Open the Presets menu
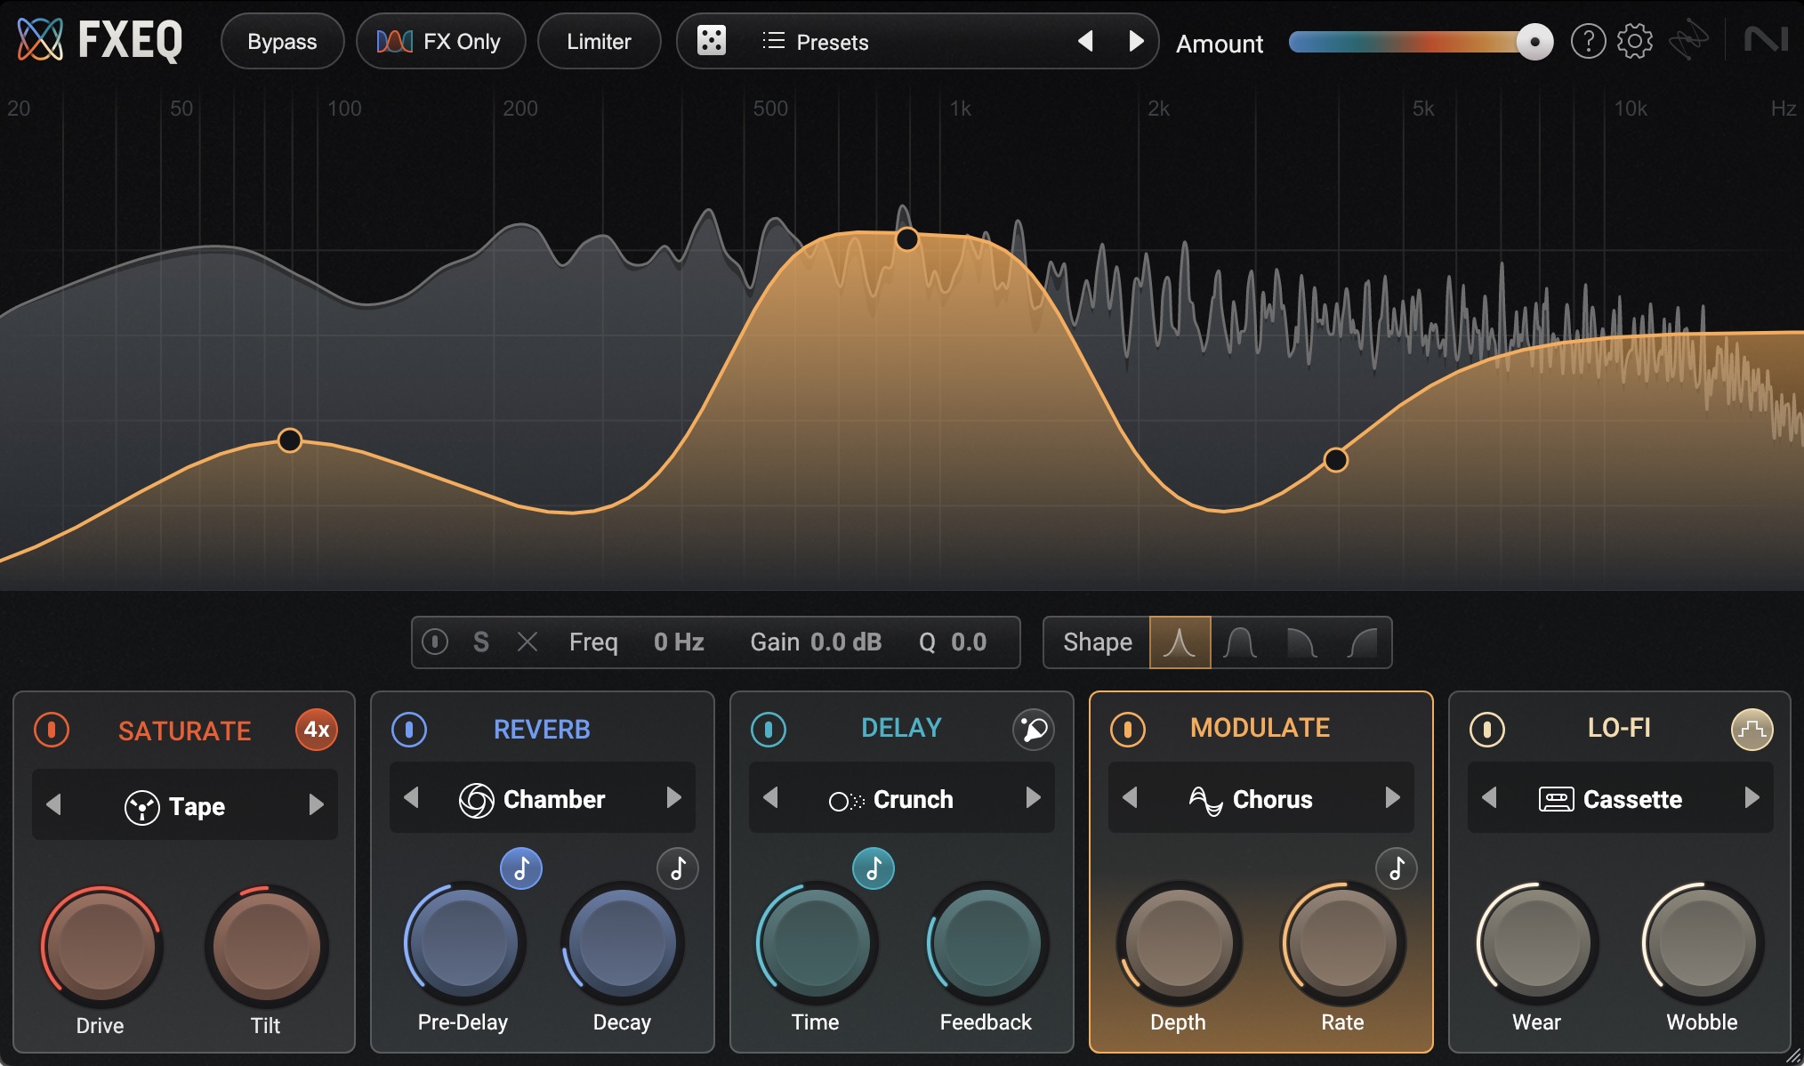 tap(815, 42)
